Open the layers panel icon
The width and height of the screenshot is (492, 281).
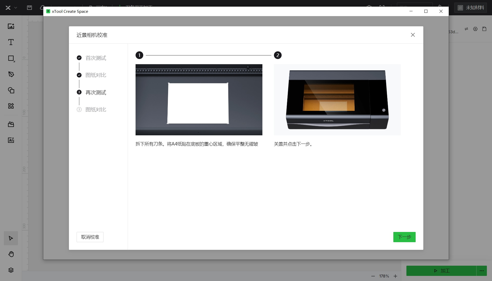point(11,270)
